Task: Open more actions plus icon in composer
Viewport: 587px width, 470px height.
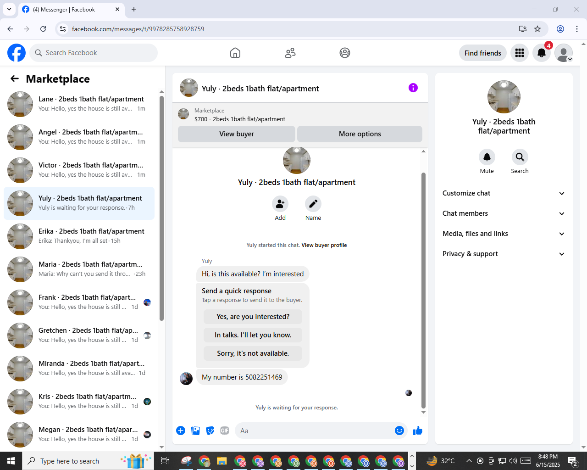Action: (181, 431)
